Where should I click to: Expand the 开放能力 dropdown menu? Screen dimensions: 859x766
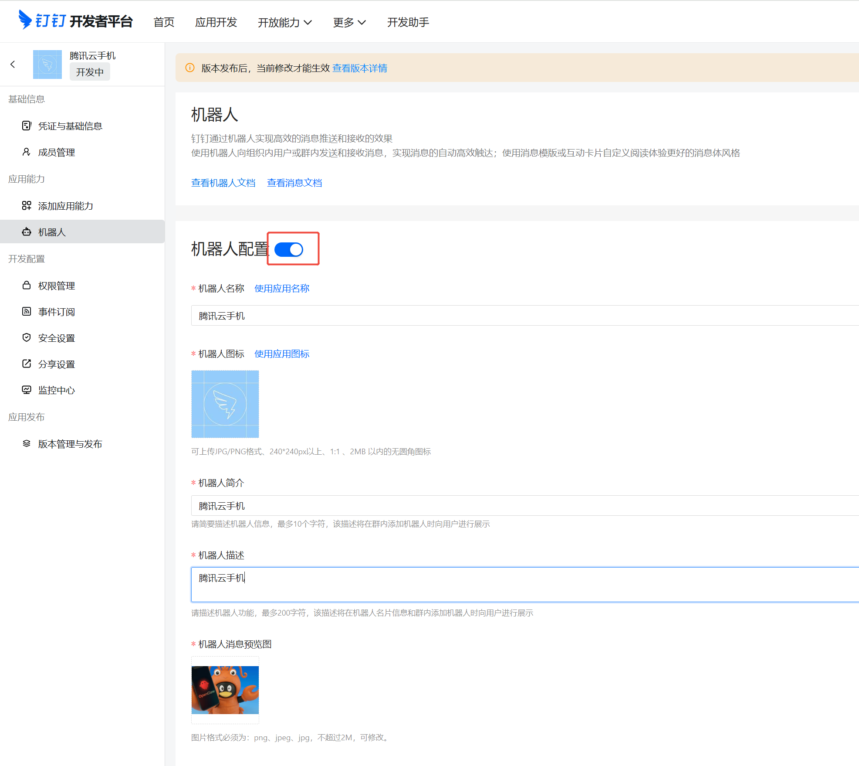pos(284,22)
